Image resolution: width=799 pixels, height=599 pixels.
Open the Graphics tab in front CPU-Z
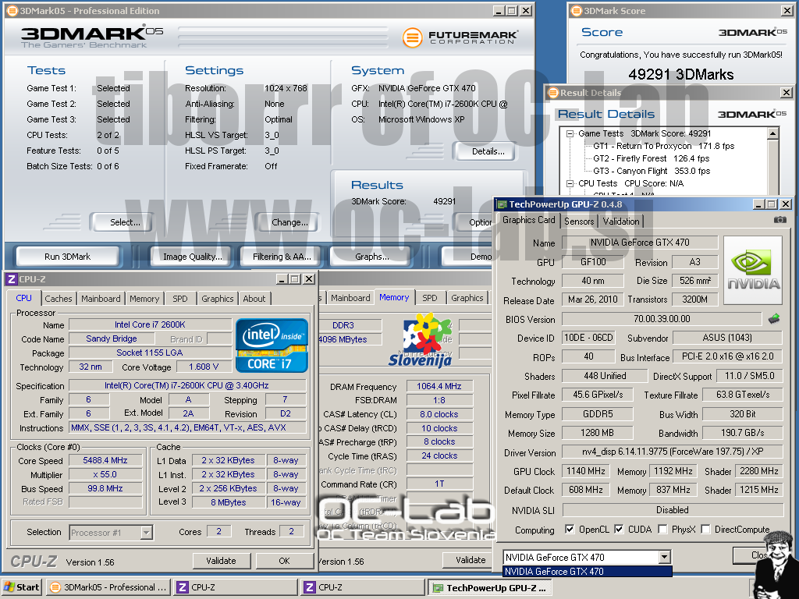click(x=217, y=299)
